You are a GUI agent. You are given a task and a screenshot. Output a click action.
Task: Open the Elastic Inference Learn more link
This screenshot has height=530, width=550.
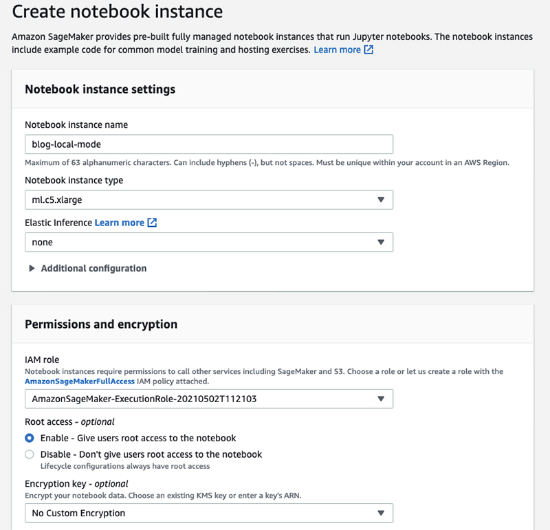click(x=119, y=223)
